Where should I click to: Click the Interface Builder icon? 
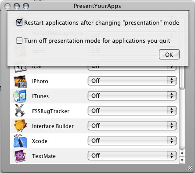click(x=20, y=126)
